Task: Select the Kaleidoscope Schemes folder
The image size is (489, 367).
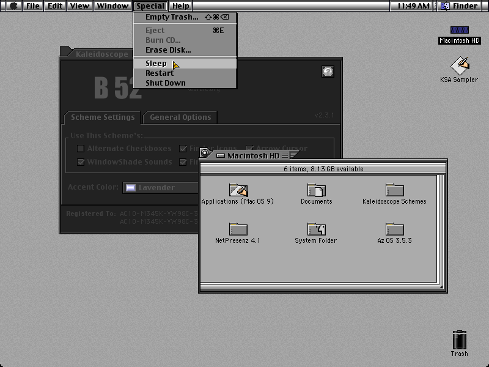Action: tap(394, 190)
